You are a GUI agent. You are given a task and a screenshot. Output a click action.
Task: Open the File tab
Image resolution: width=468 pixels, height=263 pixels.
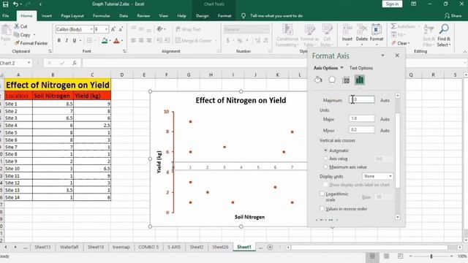tap(6, 16)
